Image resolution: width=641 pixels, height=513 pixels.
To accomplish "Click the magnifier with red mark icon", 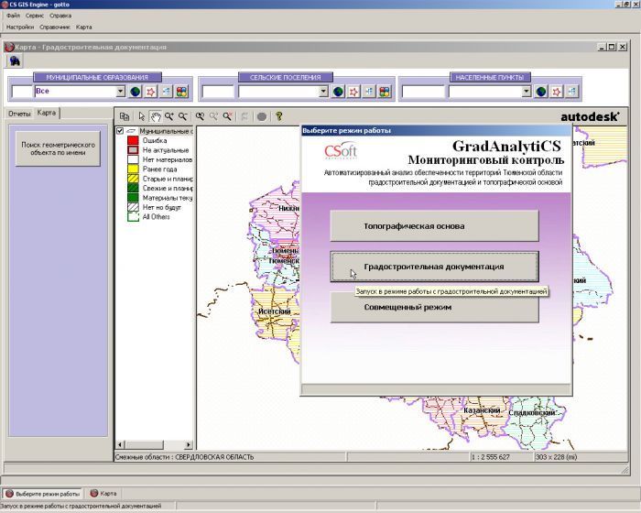I will [228, 116].
